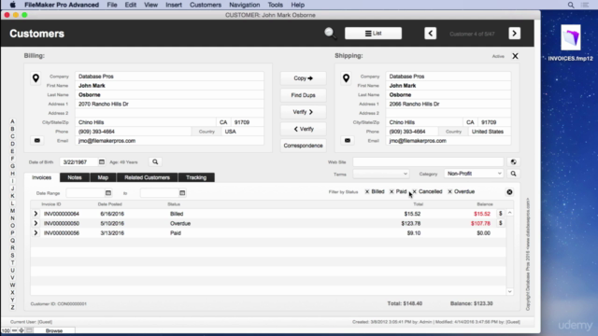Open Spotlight search in menu bar
The height and width of the screenshot is (336, 598).
coord(571,5)
